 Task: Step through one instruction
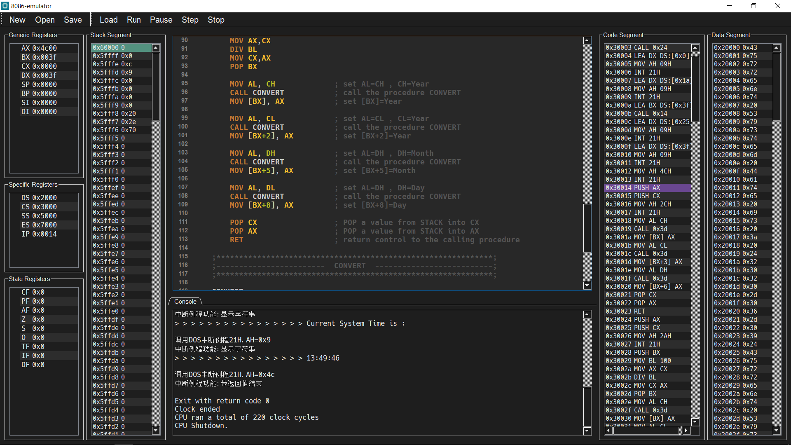click(x=190, y=20)
